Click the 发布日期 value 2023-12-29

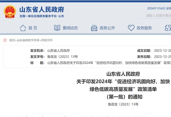click(163, 57)
